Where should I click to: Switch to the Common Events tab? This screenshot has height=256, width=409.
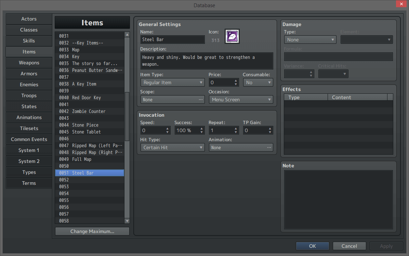(29, 139)
